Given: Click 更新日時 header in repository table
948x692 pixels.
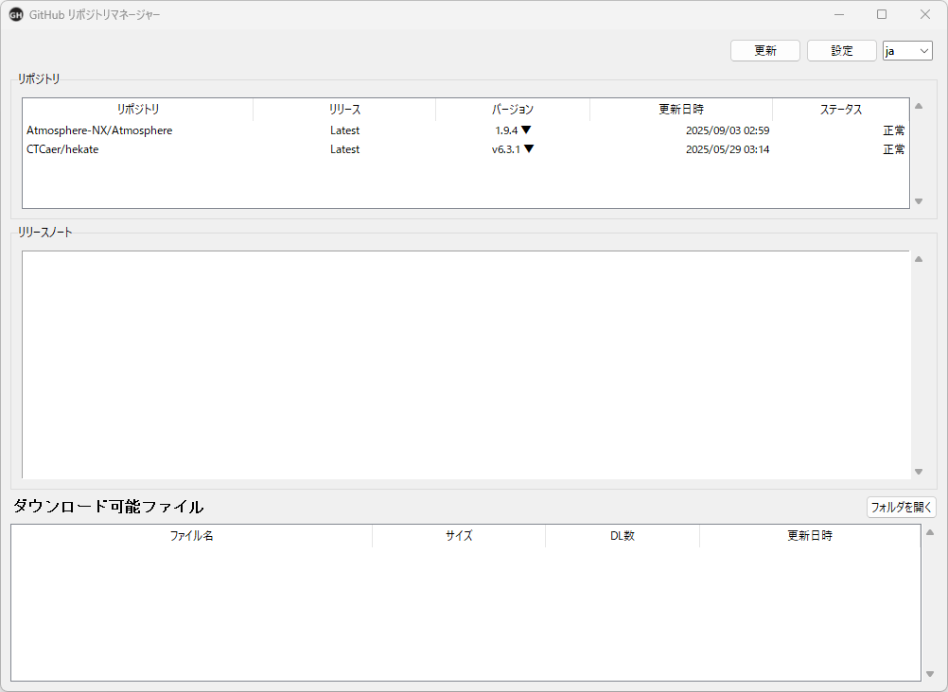Looking at the screenshot, I should click(681, 110).
